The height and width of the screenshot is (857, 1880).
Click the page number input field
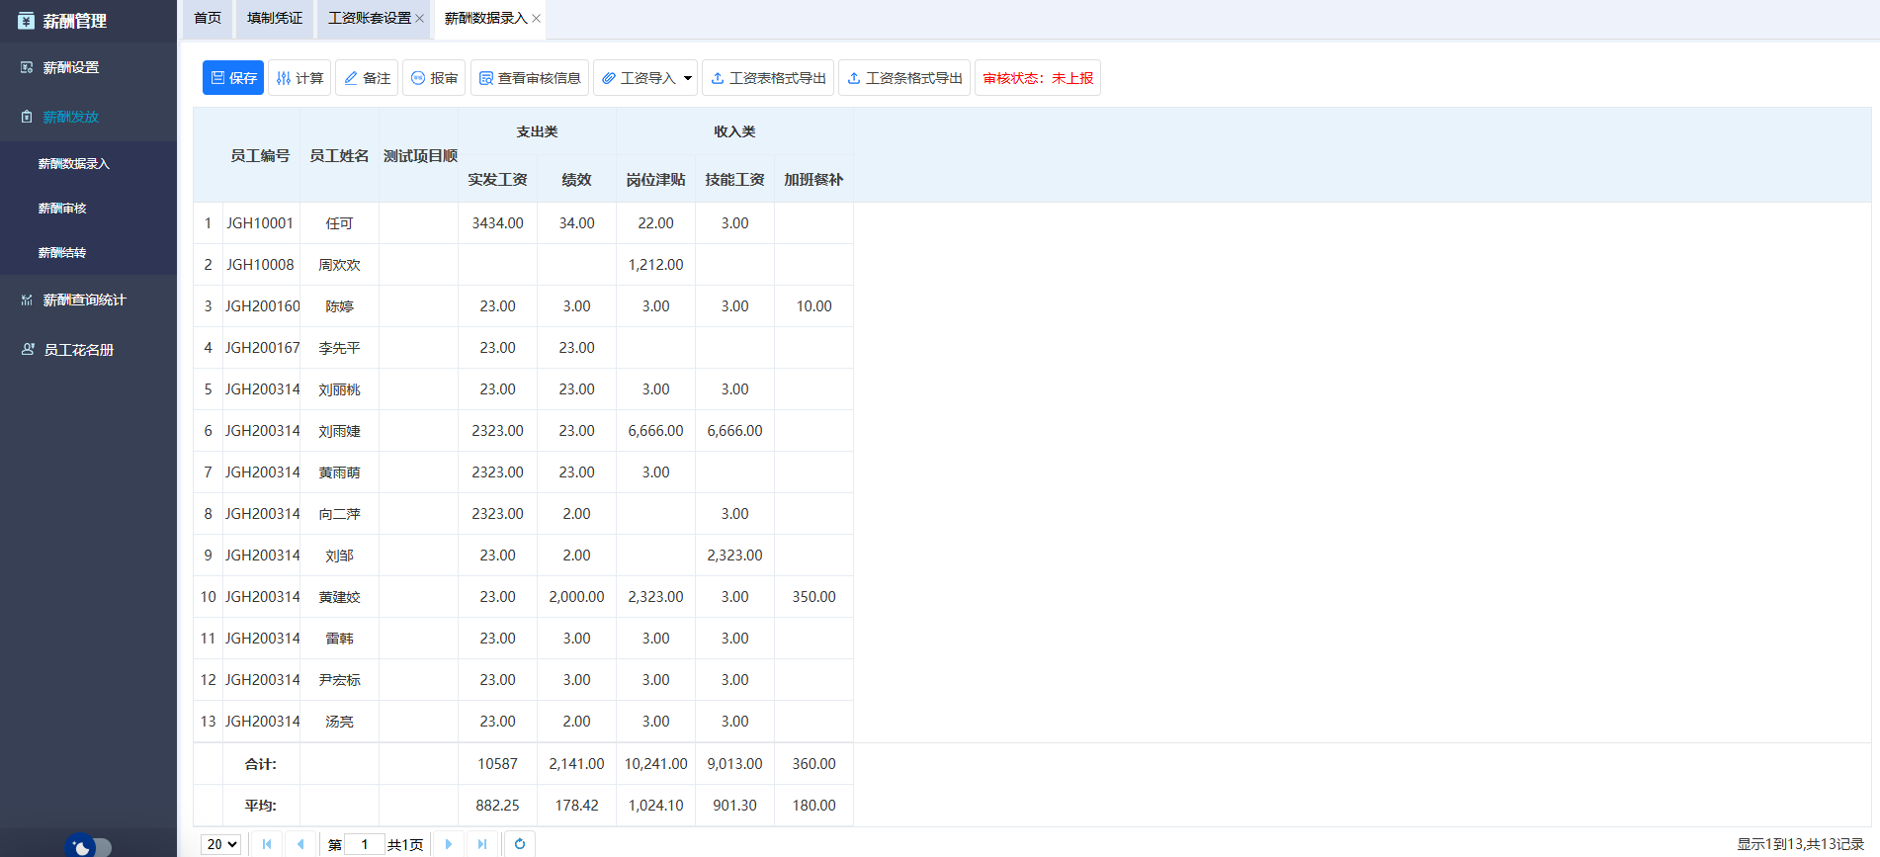coord(364,844)
